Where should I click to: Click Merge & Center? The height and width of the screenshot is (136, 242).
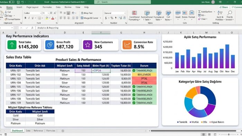[x=90, y=18]
